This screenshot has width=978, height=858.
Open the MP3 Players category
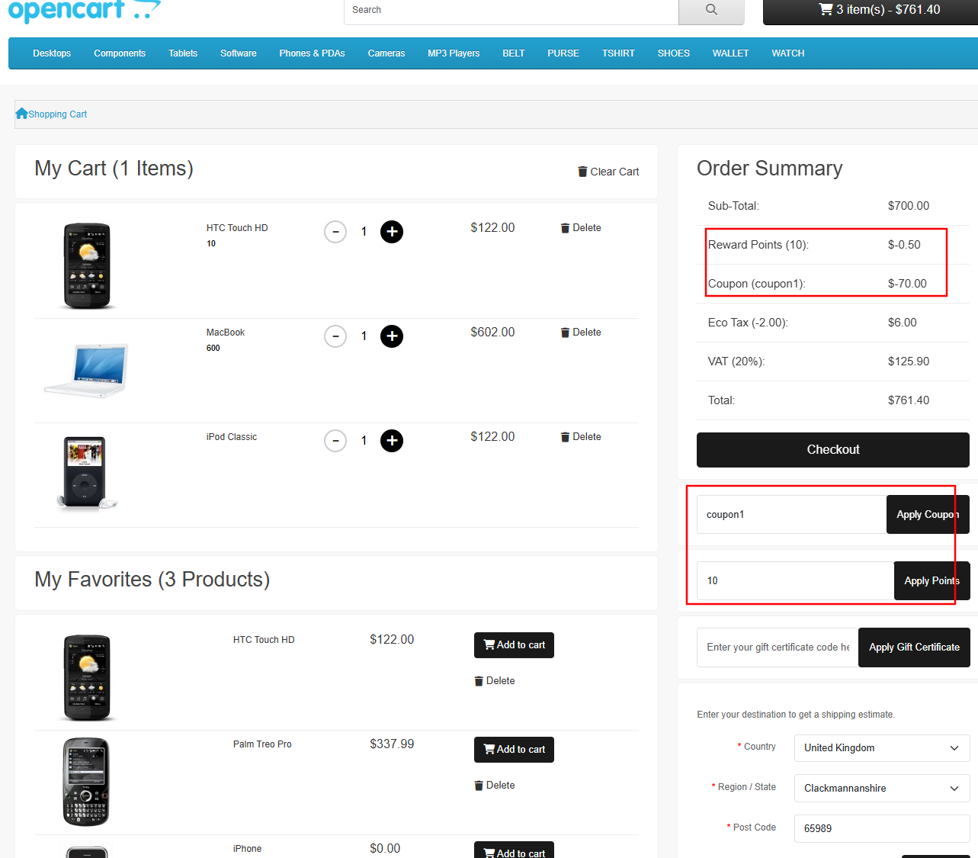[454, 53]
